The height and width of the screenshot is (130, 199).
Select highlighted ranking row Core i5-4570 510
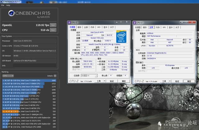[x=29, y=111]
